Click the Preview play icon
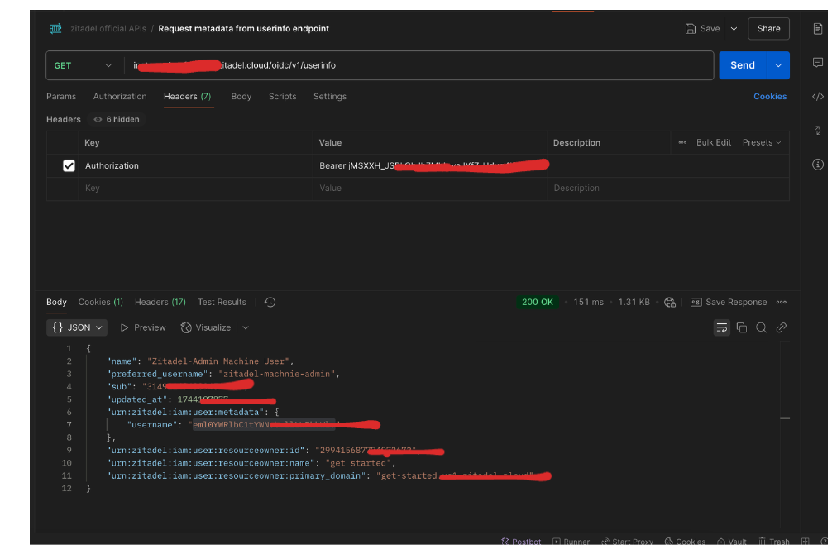Image resolution: width=832 pixels, height=554 pixels. tap(124, 328)
